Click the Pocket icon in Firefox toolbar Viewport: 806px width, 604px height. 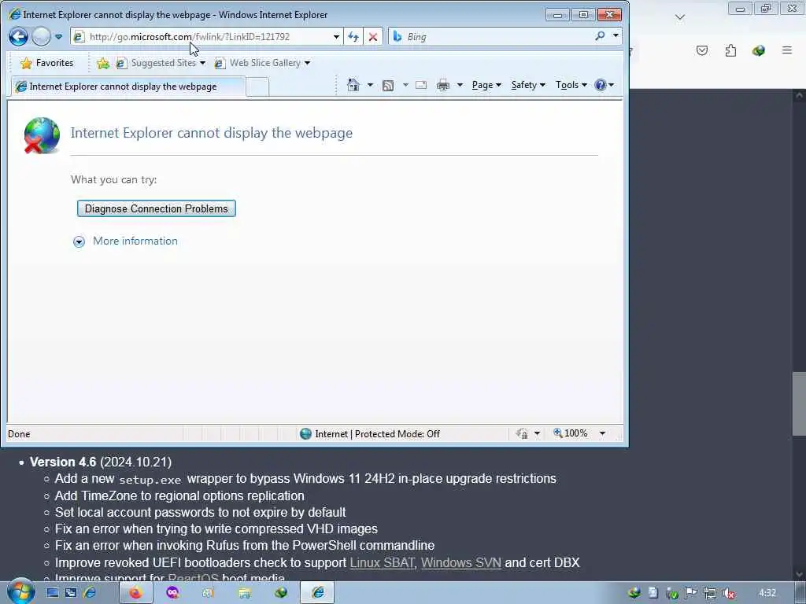(x=702, y=50)
